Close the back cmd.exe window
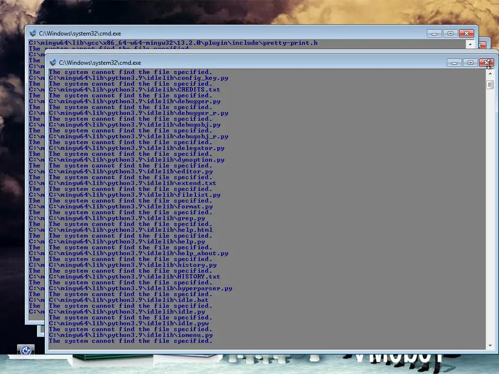 click(466, 34)
